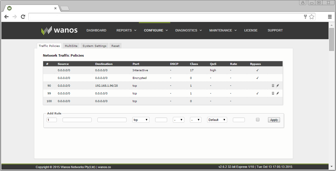Screen dimensions: 336x171
Task: Delete rule 90 using its trash icon
Action: tap(273, 85)
